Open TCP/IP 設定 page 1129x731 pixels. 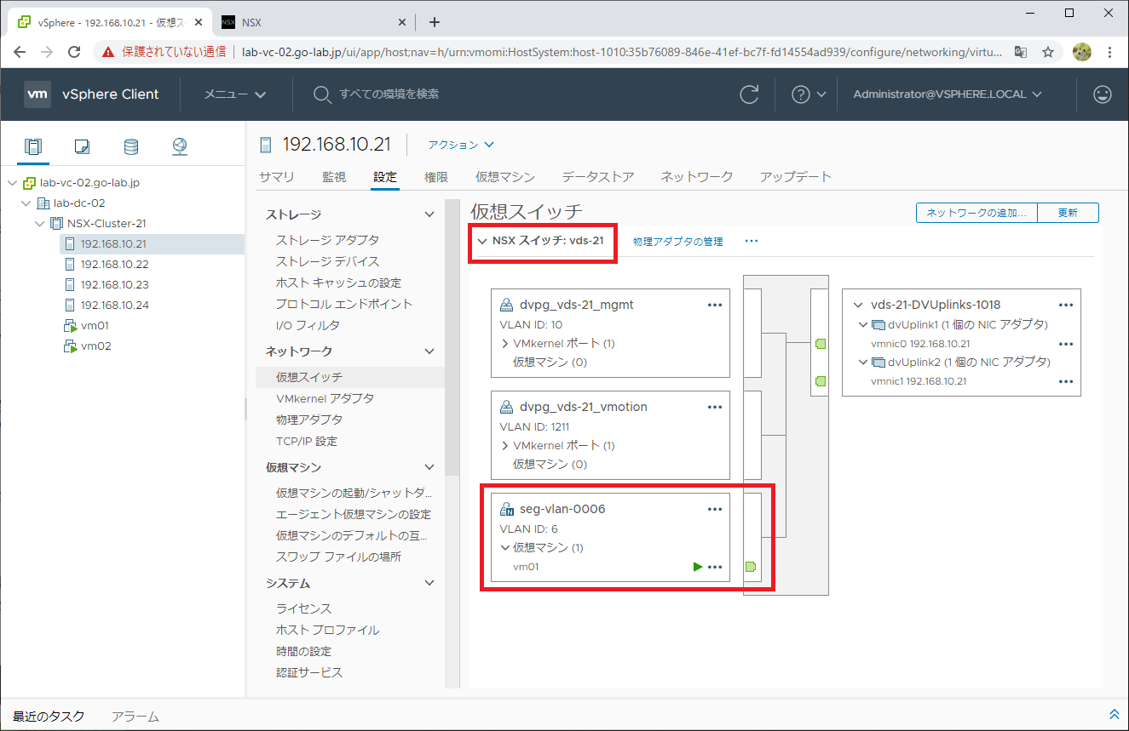[x=307, y=441]
